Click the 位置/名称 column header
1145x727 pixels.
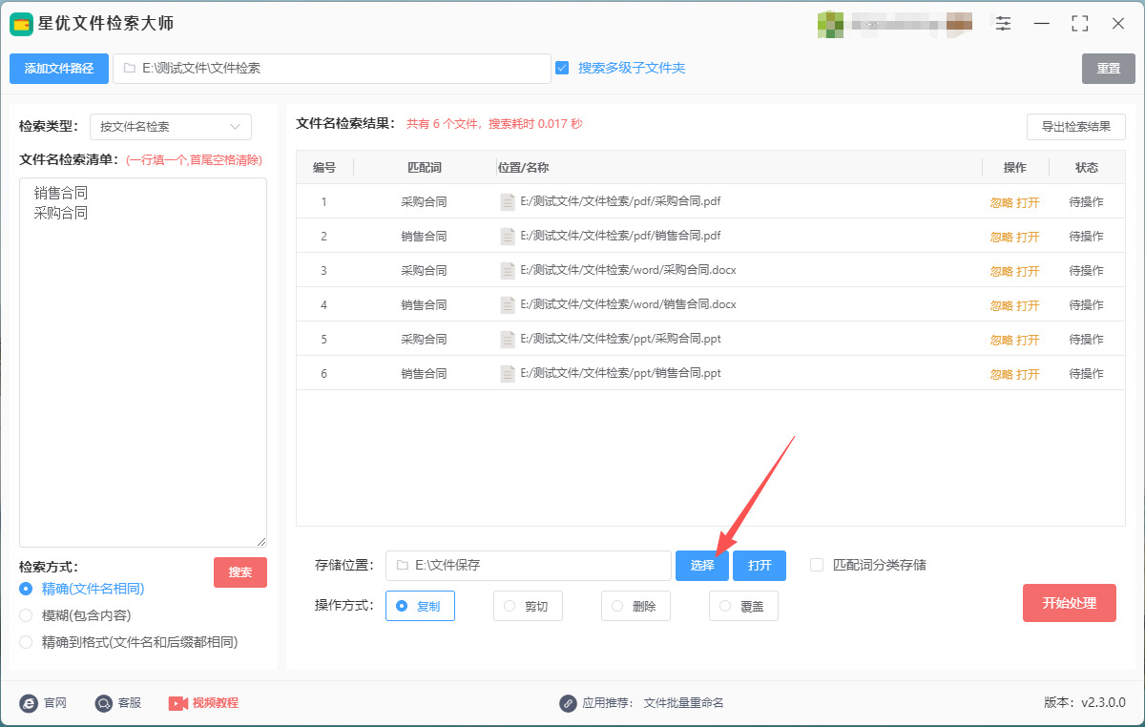[523, 167]
